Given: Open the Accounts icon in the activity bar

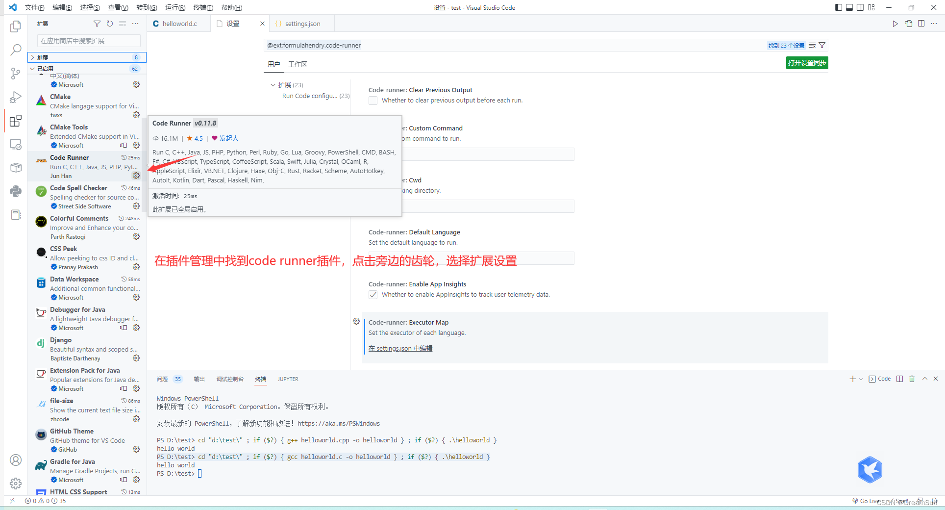Looking at the screenshot, I should coord(16,460).
